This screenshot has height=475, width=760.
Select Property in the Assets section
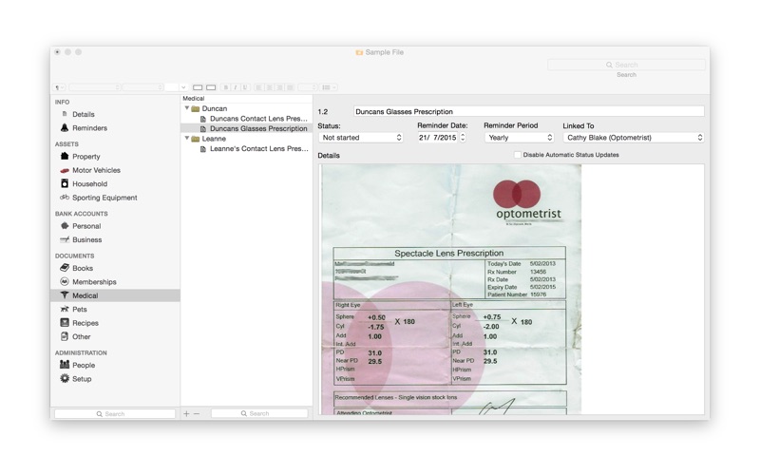pos(85,157)
